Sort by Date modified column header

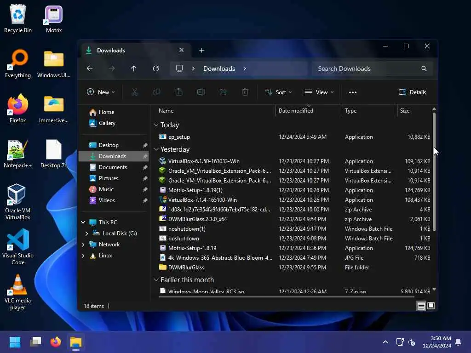(x=296, y=111)
